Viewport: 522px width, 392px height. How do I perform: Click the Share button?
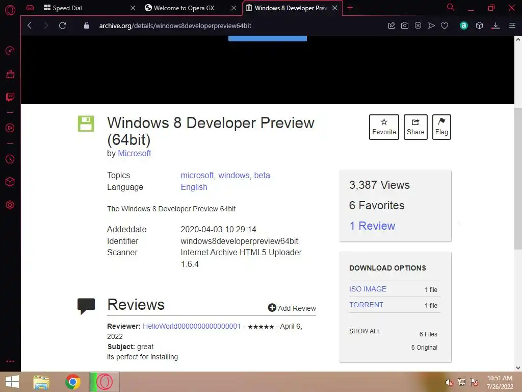click(415, 127)
